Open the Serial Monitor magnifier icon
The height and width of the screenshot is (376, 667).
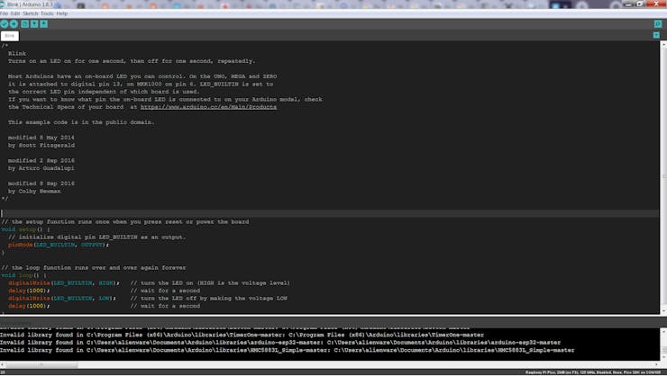658,24
